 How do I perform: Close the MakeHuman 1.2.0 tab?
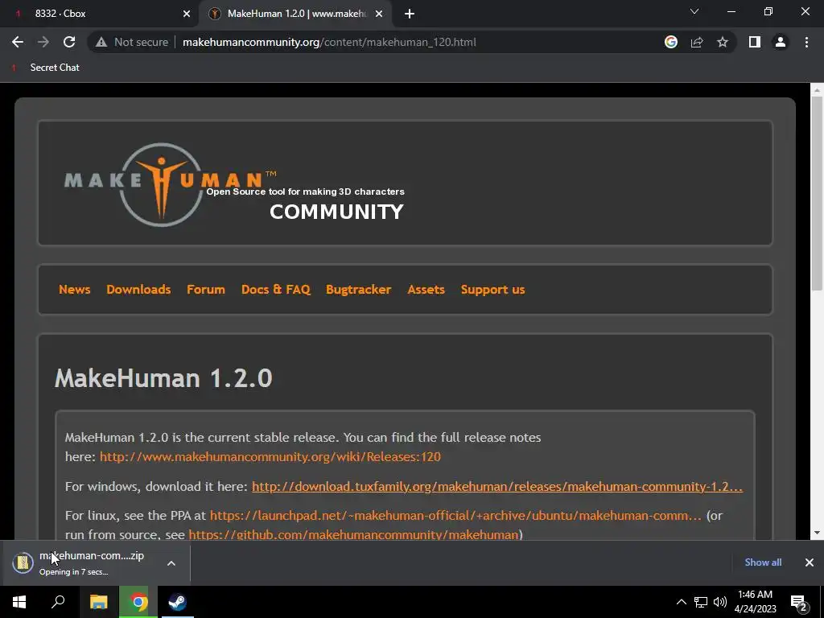point(379,14)
